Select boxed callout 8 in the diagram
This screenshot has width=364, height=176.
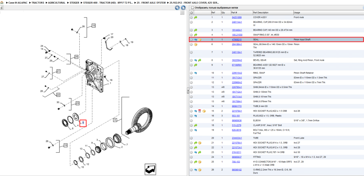coord(115,120)
